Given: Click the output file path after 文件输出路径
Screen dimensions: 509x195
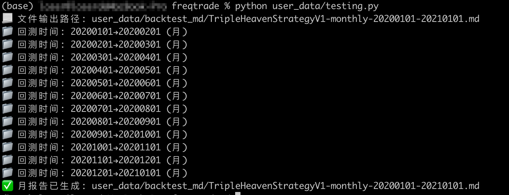Looking at the screenshot, I should pyautogui.click(x=285, y=19).
